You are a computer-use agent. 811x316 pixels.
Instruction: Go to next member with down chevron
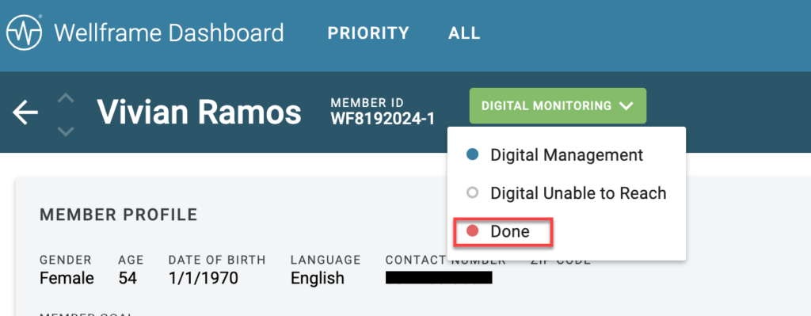coord(65,131)
